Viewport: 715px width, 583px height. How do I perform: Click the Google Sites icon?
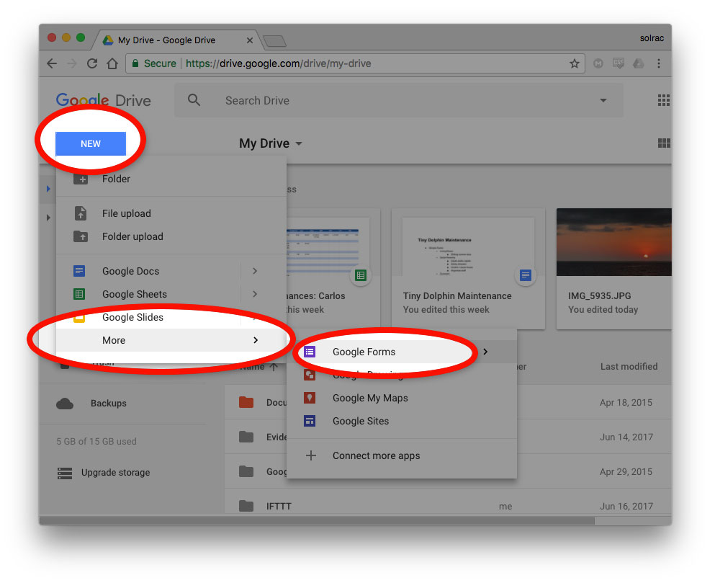(310, 421)
